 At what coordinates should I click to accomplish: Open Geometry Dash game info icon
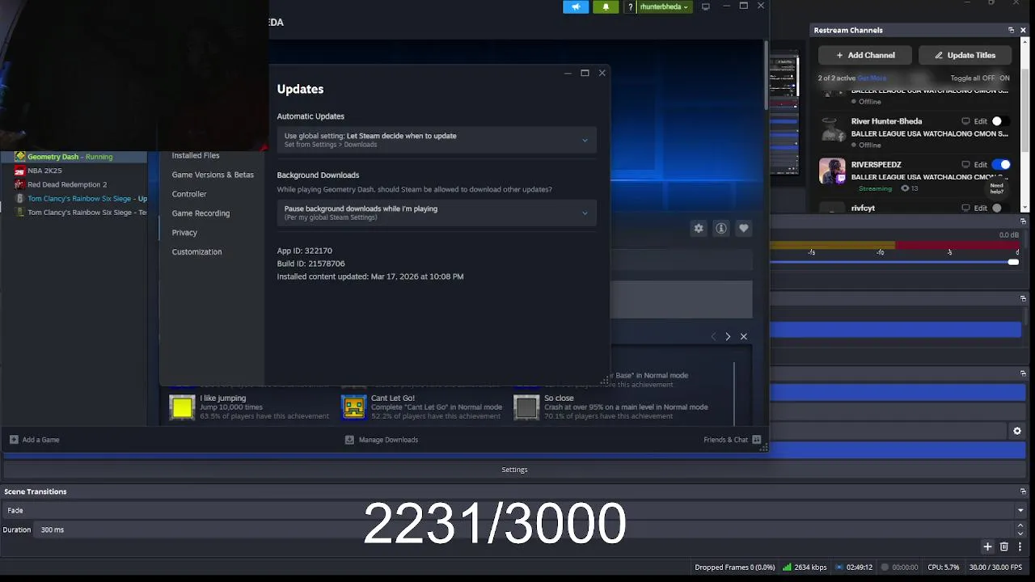coord(721,229)
